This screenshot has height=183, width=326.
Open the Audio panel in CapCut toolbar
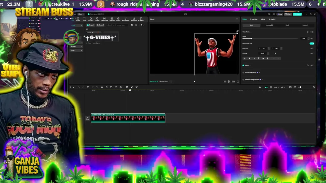pos(78,19)
